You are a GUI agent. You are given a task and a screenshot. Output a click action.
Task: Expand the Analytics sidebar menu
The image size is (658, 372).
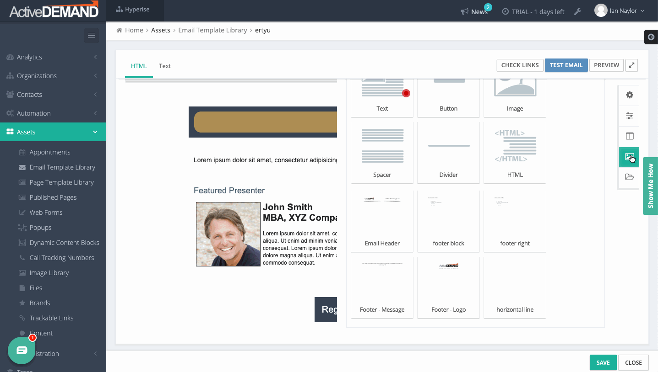[x=53, y=57]
